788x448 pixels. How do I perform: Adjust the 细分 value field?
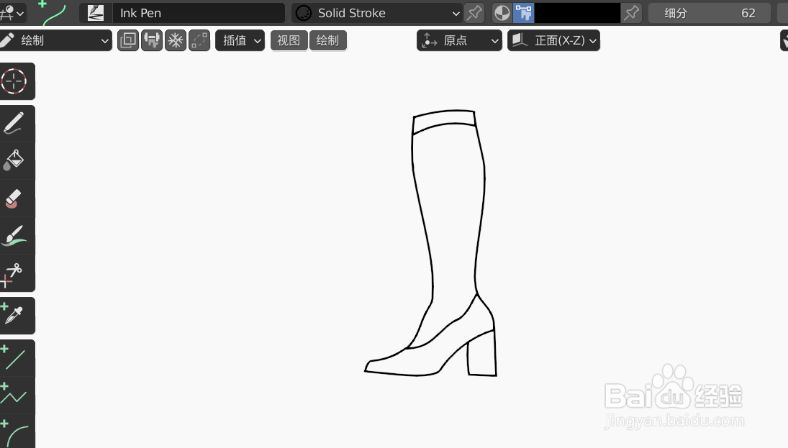[709, 13]
